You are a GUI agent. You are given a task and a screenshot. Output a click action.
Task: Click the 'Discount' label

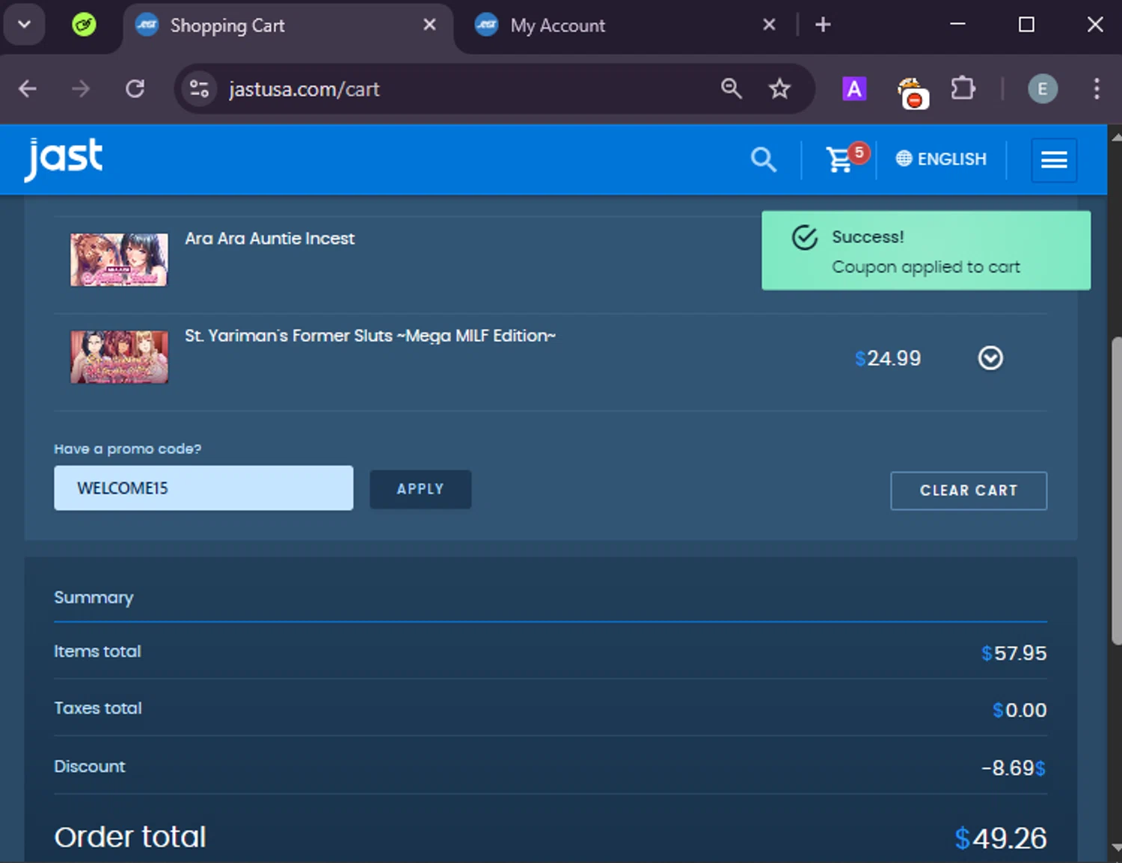[90, 767]
